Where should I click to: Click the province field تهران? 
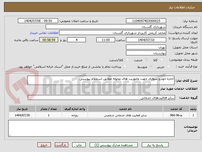click(x=146, y=47)
